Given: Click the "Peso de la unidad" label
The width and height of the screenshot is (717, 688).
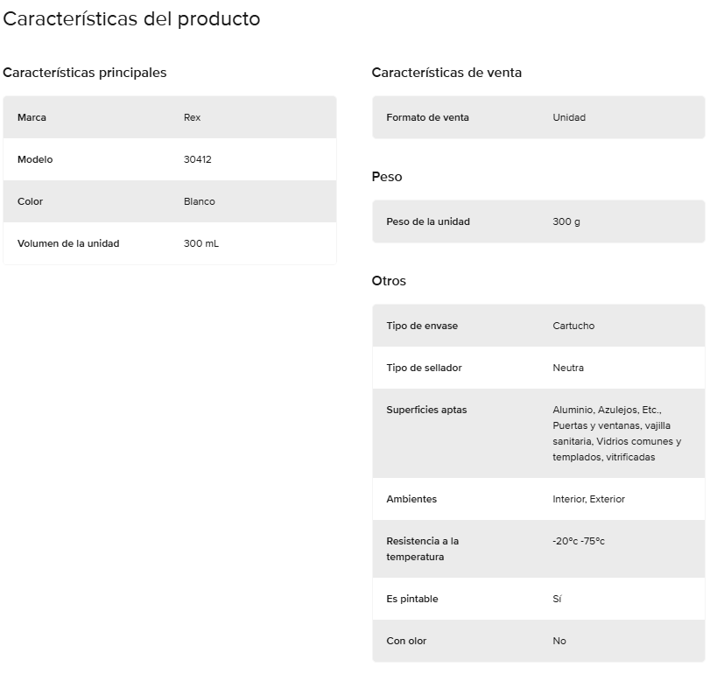Looking at the screenshot, I should [428, 221].
